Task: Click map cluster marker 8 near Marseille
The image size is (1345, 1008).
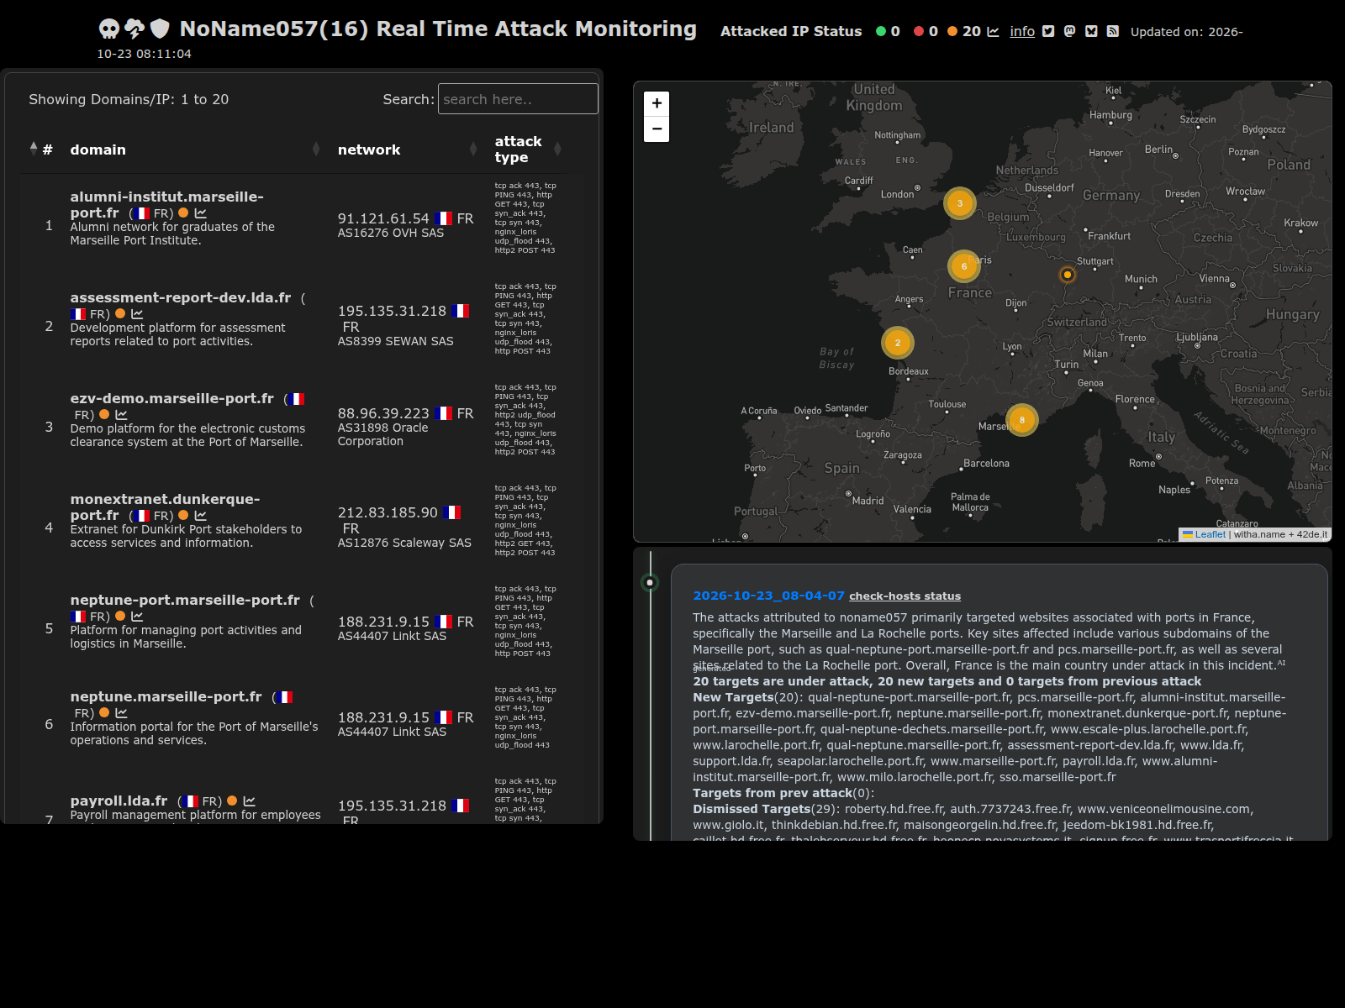Action: [x=1022, y=420]
